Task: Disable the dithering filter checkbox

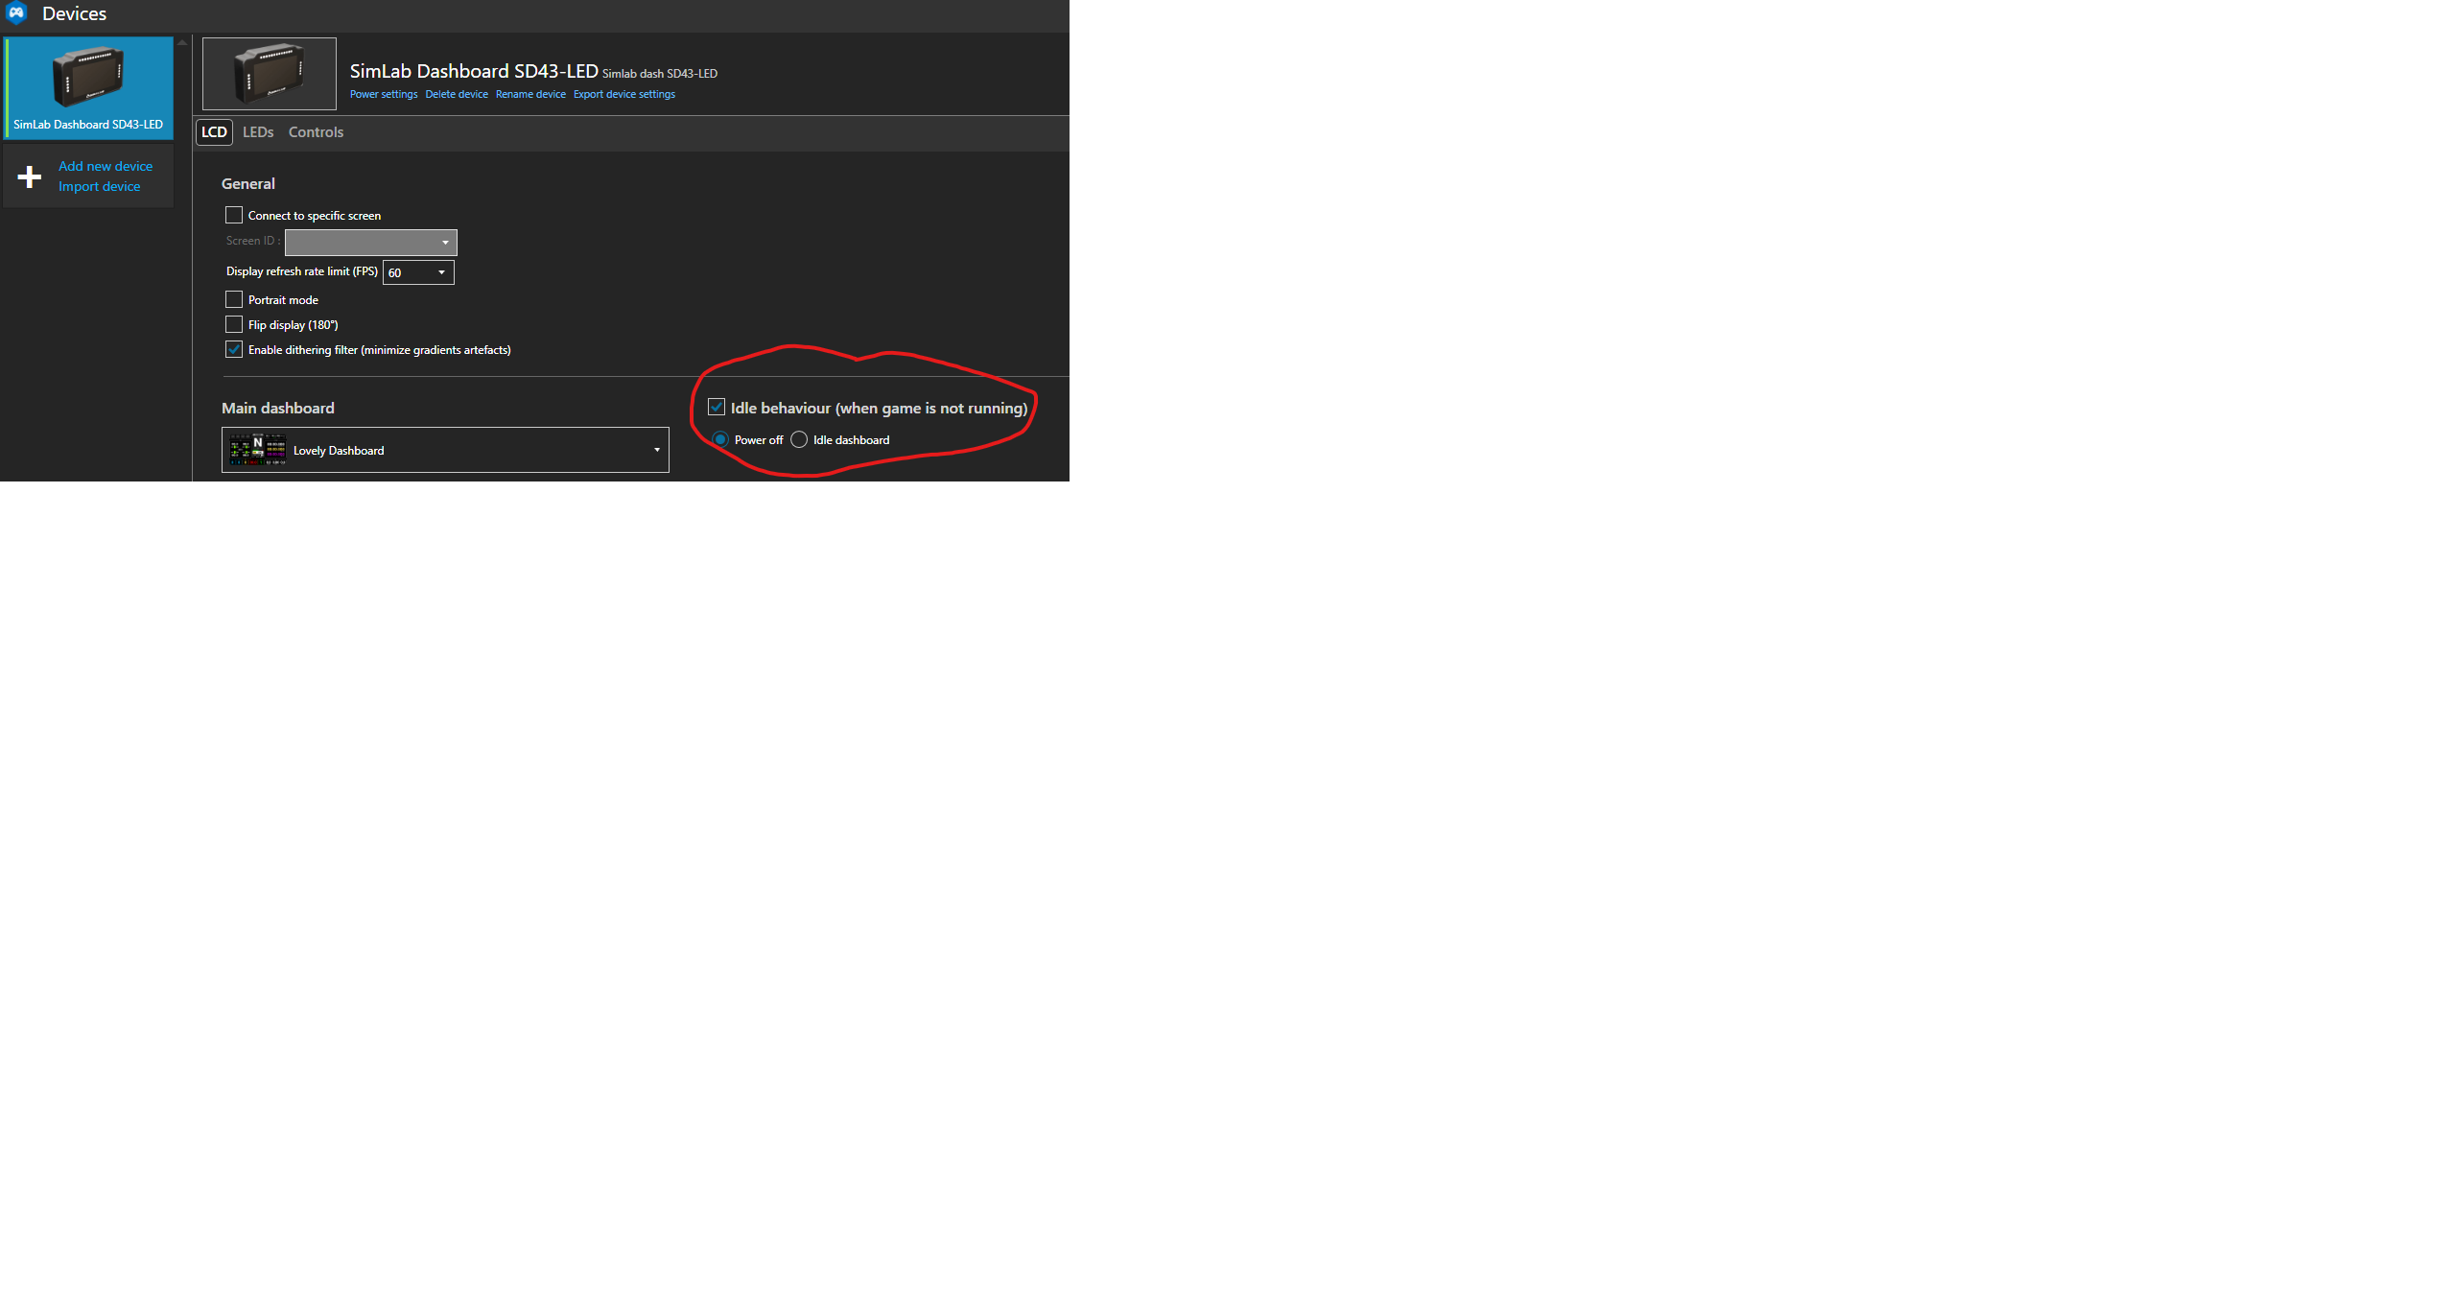Action: pos(234,349)
